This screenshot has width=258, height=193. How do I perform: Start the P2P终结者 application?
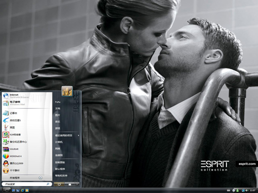click(26, 135)
